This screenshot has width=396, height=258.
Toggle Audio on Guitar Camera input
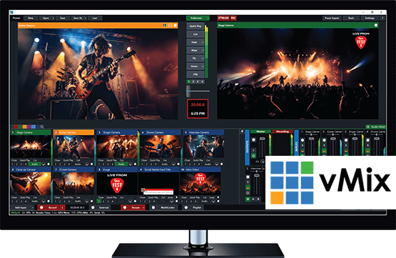click(78, 164)
